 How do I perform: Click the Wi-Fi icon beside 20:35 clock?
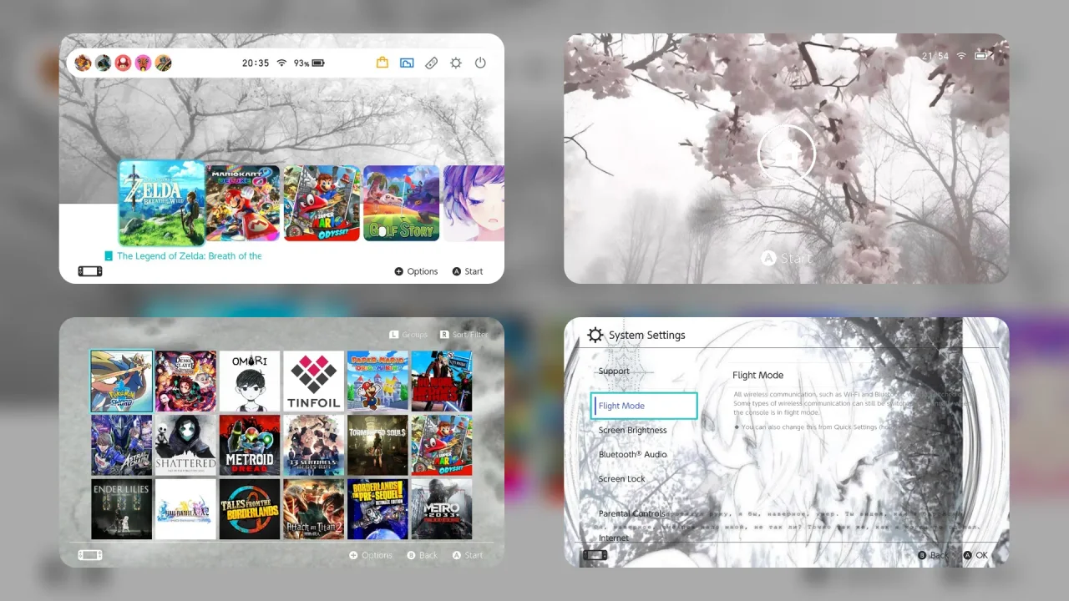tap(281, 63)
